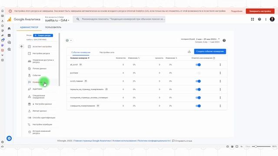
Task: Open События in admin menu
Action: pos(36,75)
